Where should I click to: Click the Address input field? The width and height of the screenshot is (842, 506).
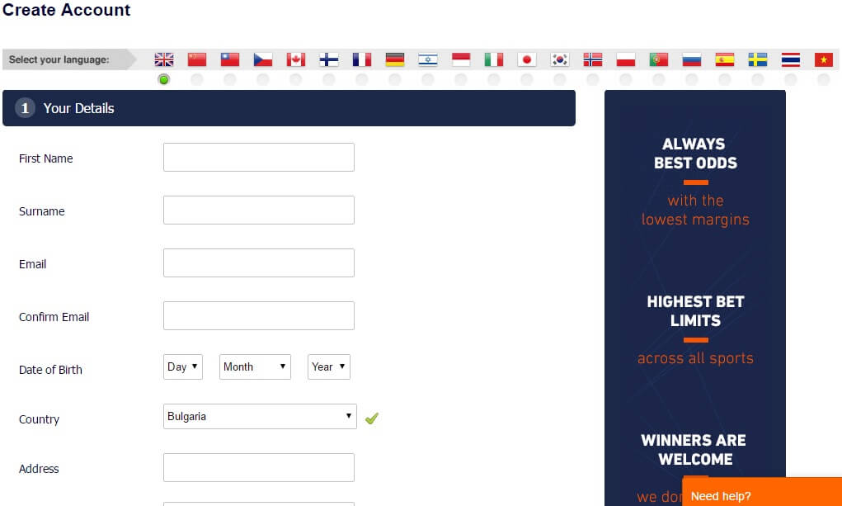click(x=259, y=467)
